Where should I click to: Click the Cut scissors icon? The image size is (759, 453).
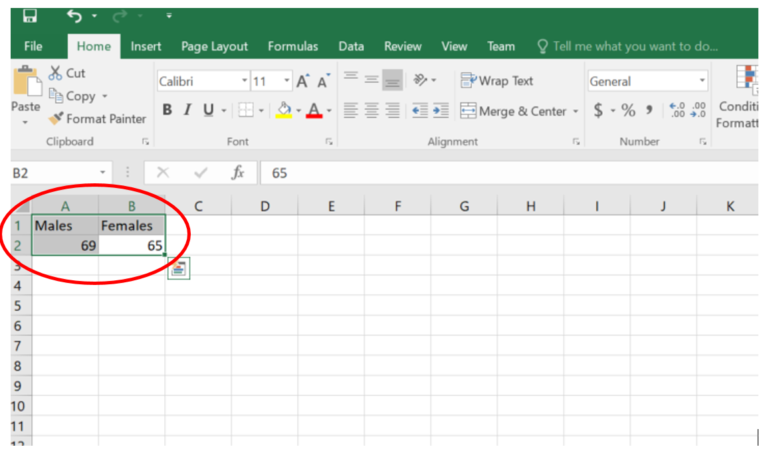(55, 73)
